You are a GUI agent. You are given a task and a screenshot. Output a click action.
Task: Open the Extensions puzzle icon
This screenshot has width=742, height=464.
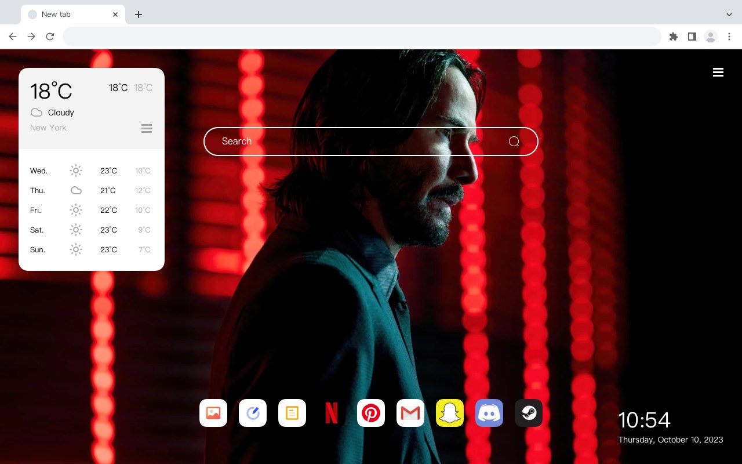[x=674, y=37]
